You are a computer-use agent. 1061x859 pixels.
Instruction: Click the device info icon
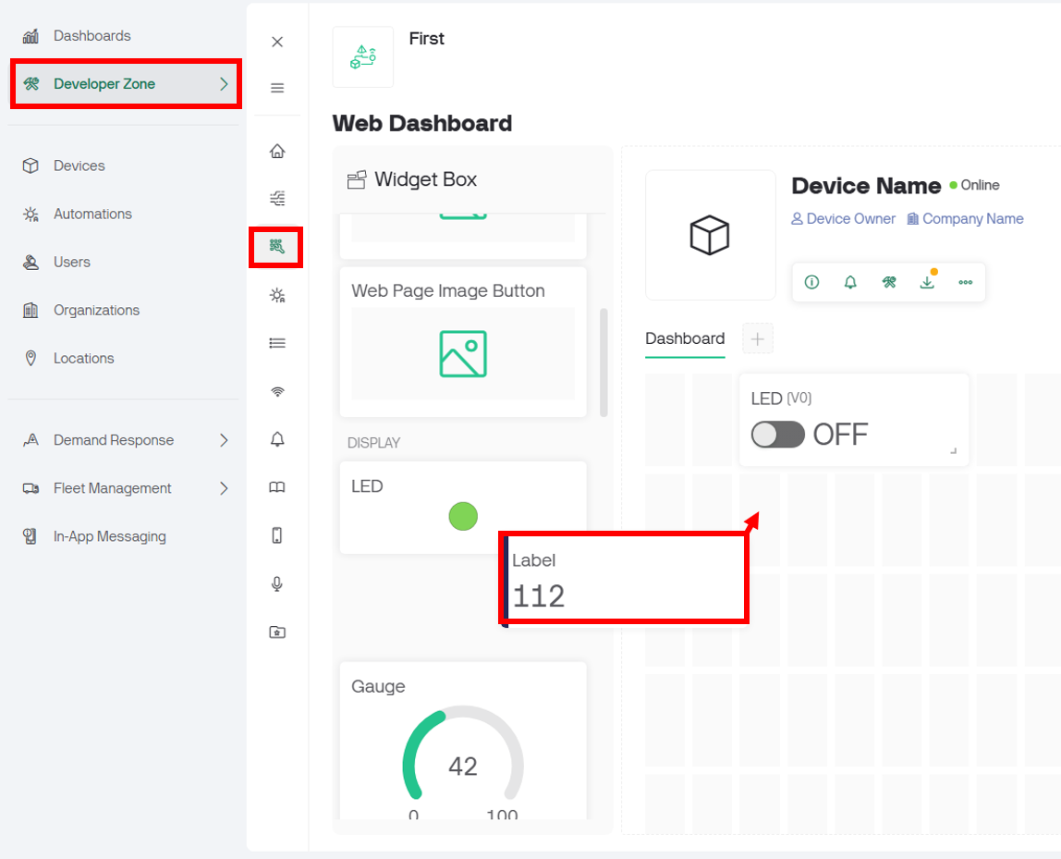point(811,282)
